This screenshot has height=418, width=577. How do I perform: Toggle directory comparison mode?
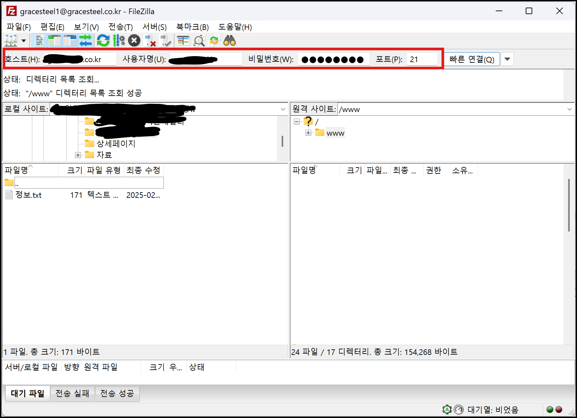click(x=199, y=40)
